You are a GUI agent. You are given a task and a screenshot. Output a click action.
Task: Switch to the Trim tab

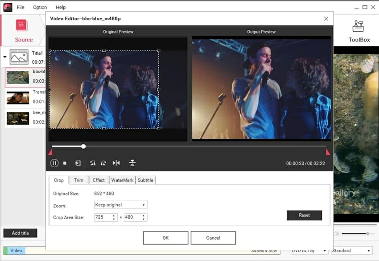pos(78,180)
